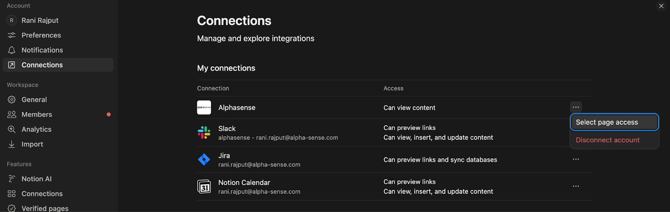
Task: Click the Notion AI icon in sidebar
Action: [x=12, y=179]
